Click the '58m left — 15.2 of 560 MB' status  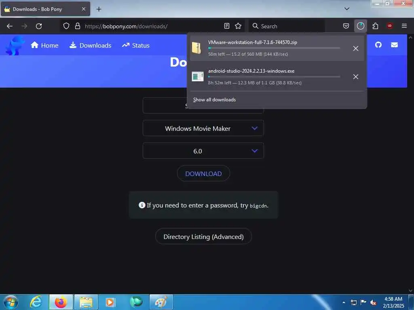pos(248,54)
